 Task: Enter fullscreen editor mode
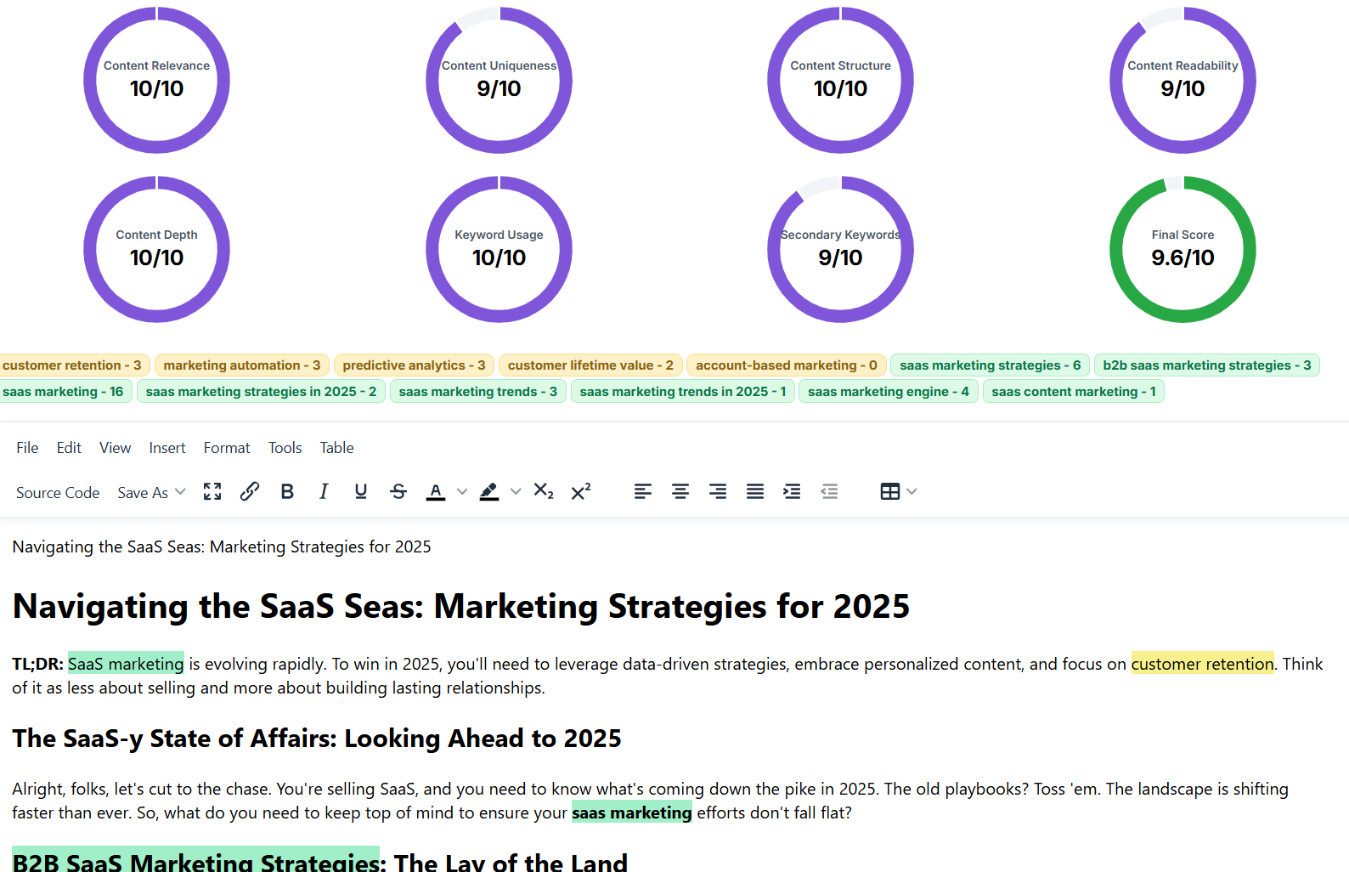pyautogui.click(x=212, y=491)
